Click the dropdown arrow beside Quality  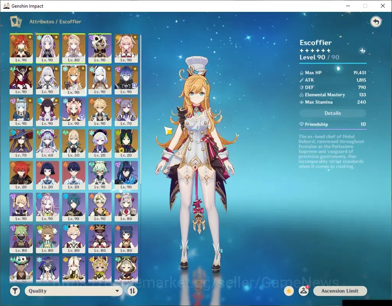pos(117,291)
